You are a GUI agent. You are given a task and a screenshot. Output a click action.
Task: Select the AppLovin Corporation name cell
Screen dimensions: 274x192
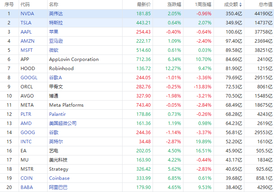pyautogui.click(x=74, y=59)
